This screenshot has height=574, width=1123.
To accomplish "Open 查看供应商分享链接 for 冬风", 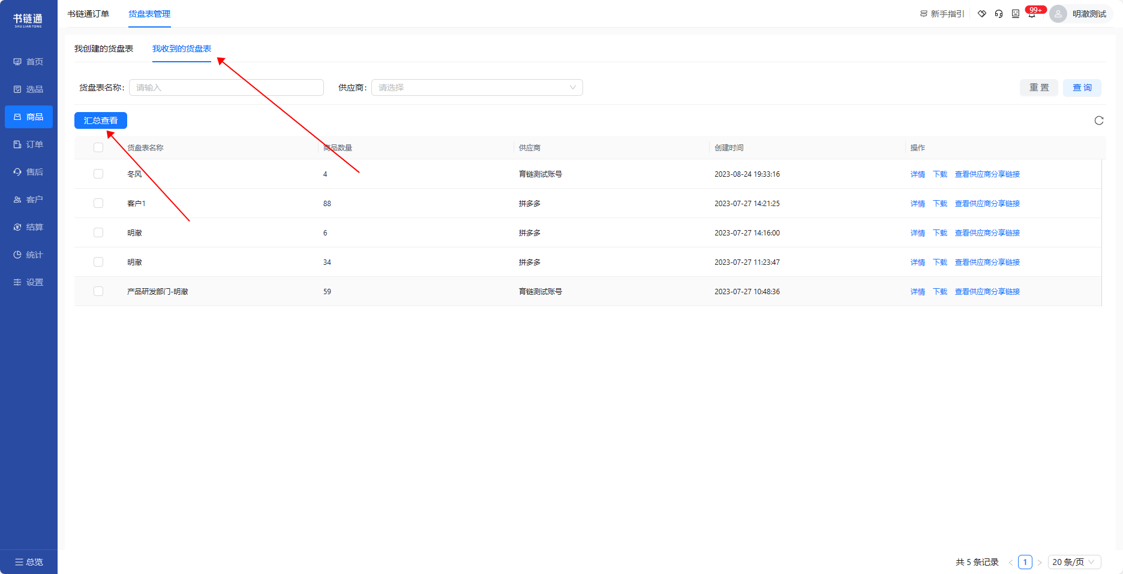I will [x=987, y=174].
